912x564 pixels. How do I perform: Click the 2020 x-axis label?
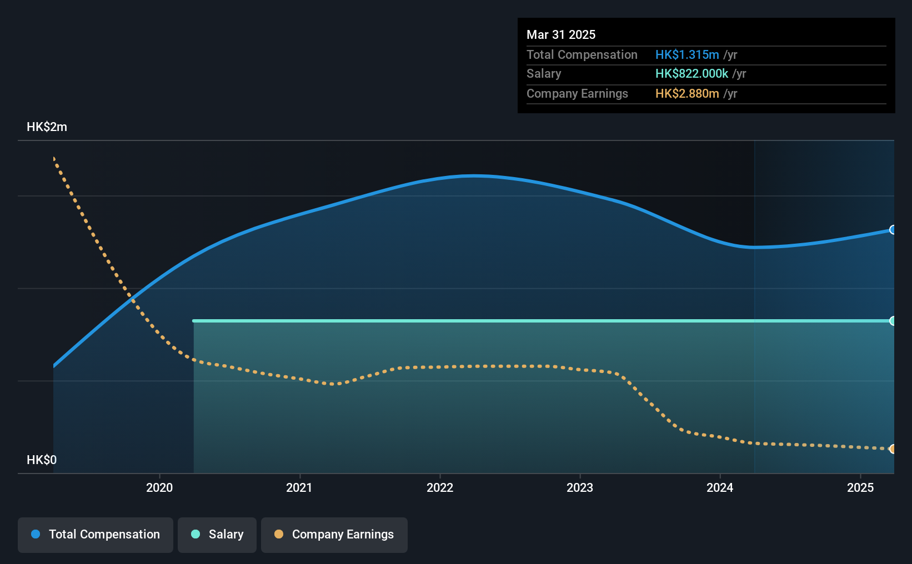pos(159,487)
